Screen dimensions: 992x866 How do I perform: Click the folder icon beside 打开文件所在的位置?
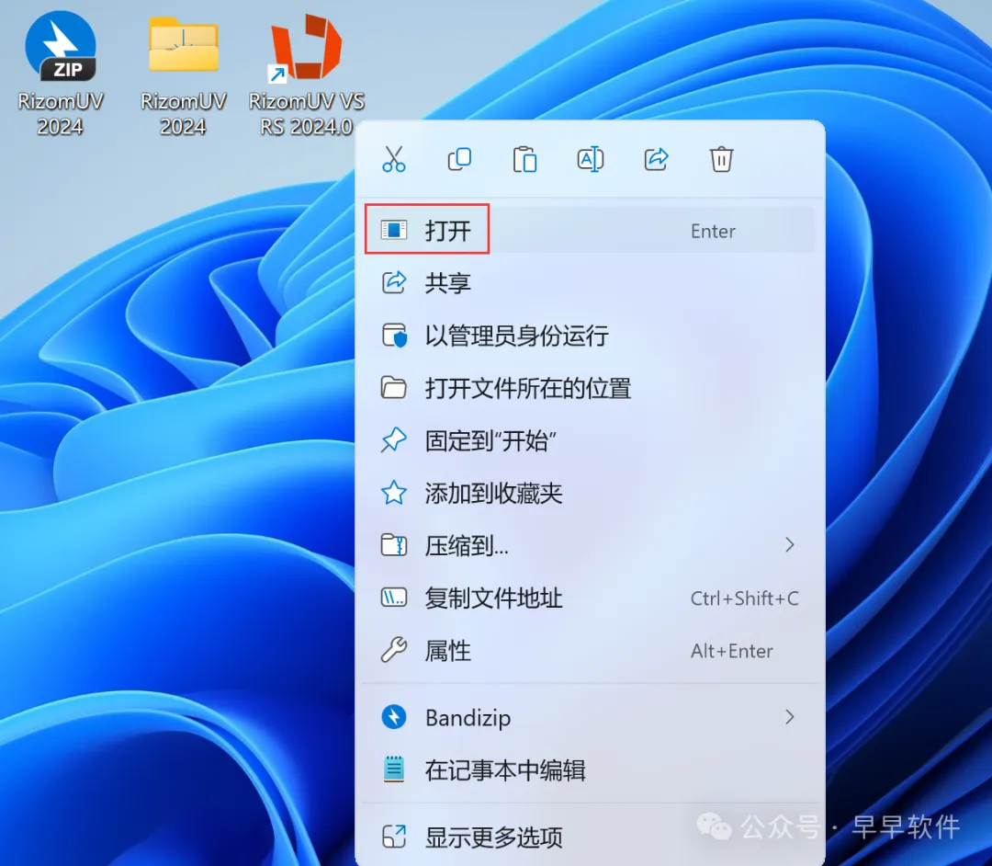tap(393, 387)
